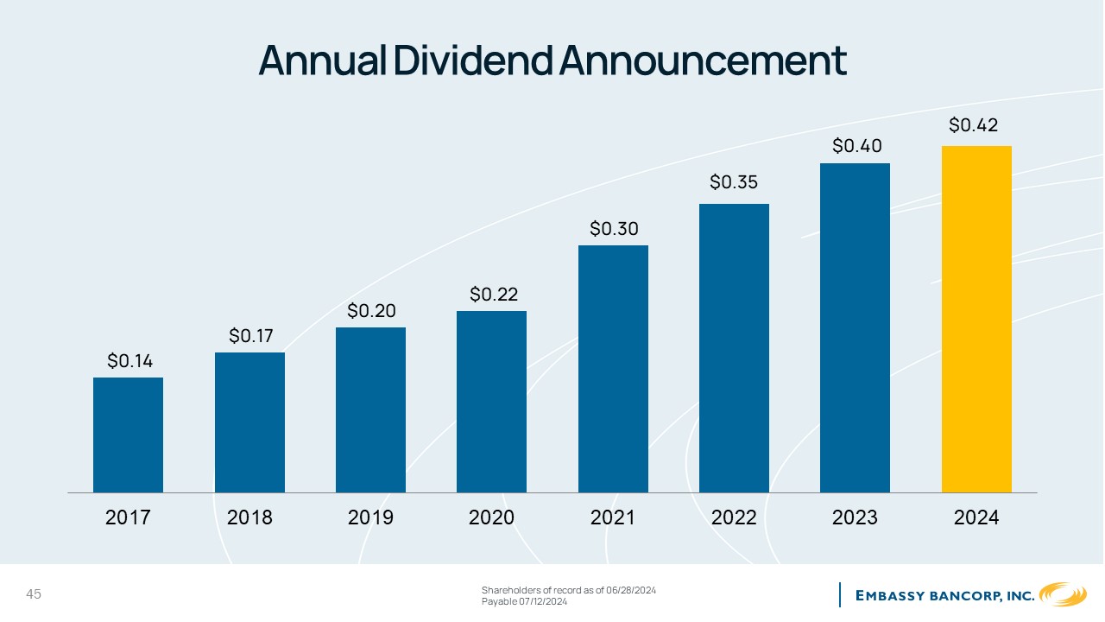Select the 2018 bar in chart
Viewport: 1105px width, 622px height.
coord(249,422)
